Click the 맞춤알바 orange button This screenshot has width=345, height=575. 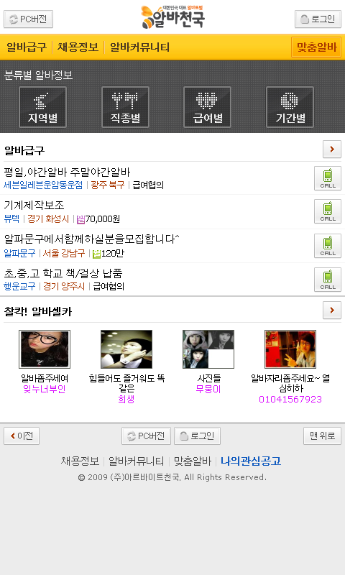tap(316, 47)
